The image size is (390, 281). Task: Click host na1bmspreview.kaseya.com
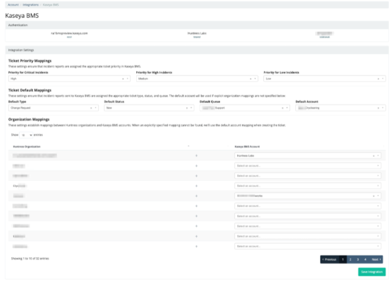70,33
